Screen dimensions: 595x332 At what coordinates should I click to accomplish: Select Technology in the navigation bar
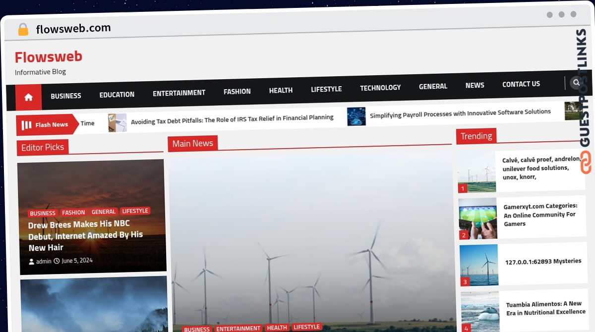pyautogui.click(x=380, y=88)
